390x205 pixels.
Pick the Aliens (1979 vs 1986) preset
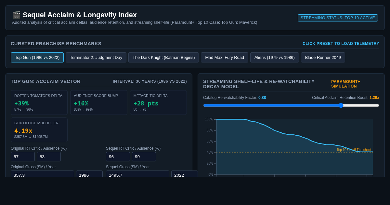275,58
